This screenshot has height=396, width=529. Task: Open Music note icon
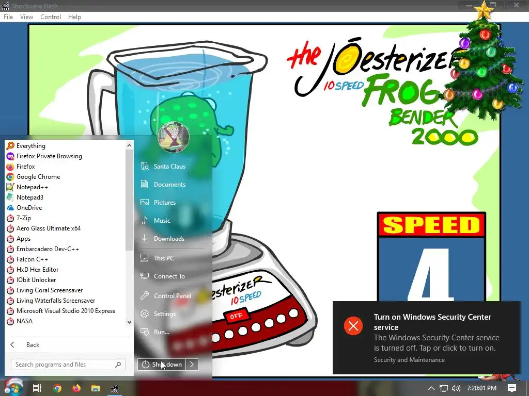[x=145, y=221]
